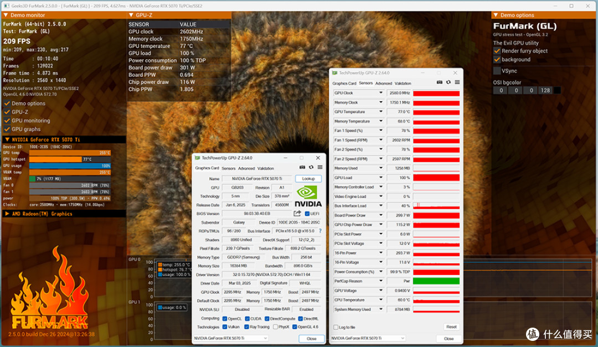Click the Board power draw 301 W value

[x=187, y=68]
